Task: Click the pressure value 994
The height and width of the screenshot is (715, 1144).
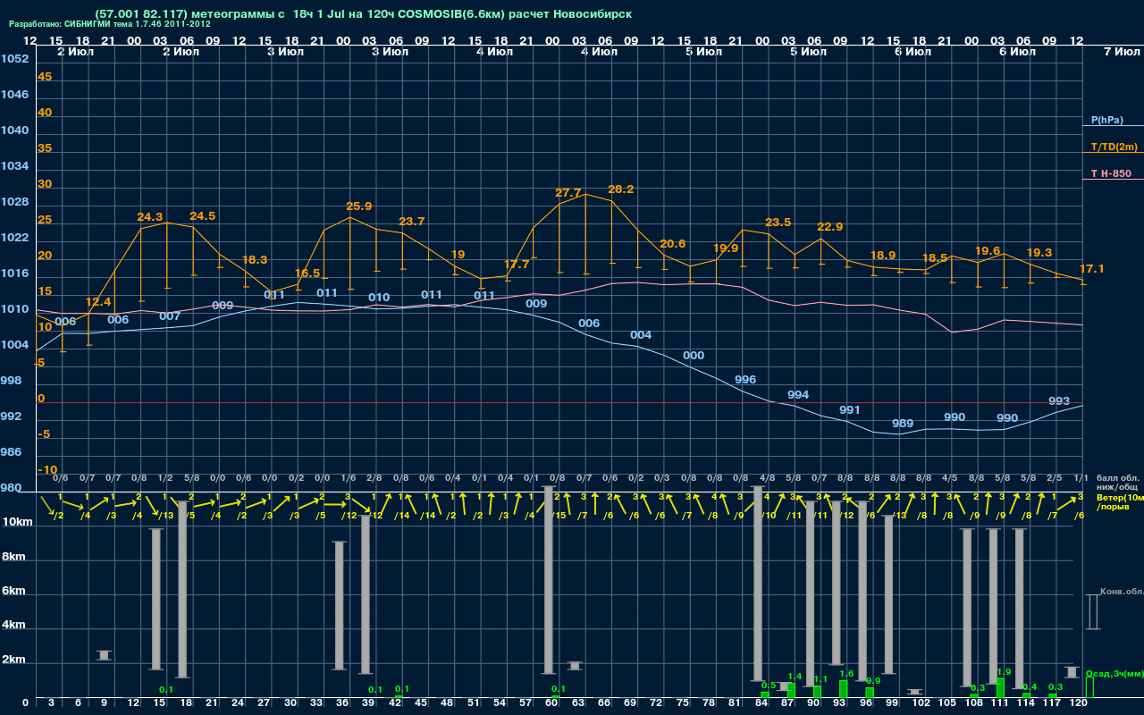Action: tap(798, 395)
